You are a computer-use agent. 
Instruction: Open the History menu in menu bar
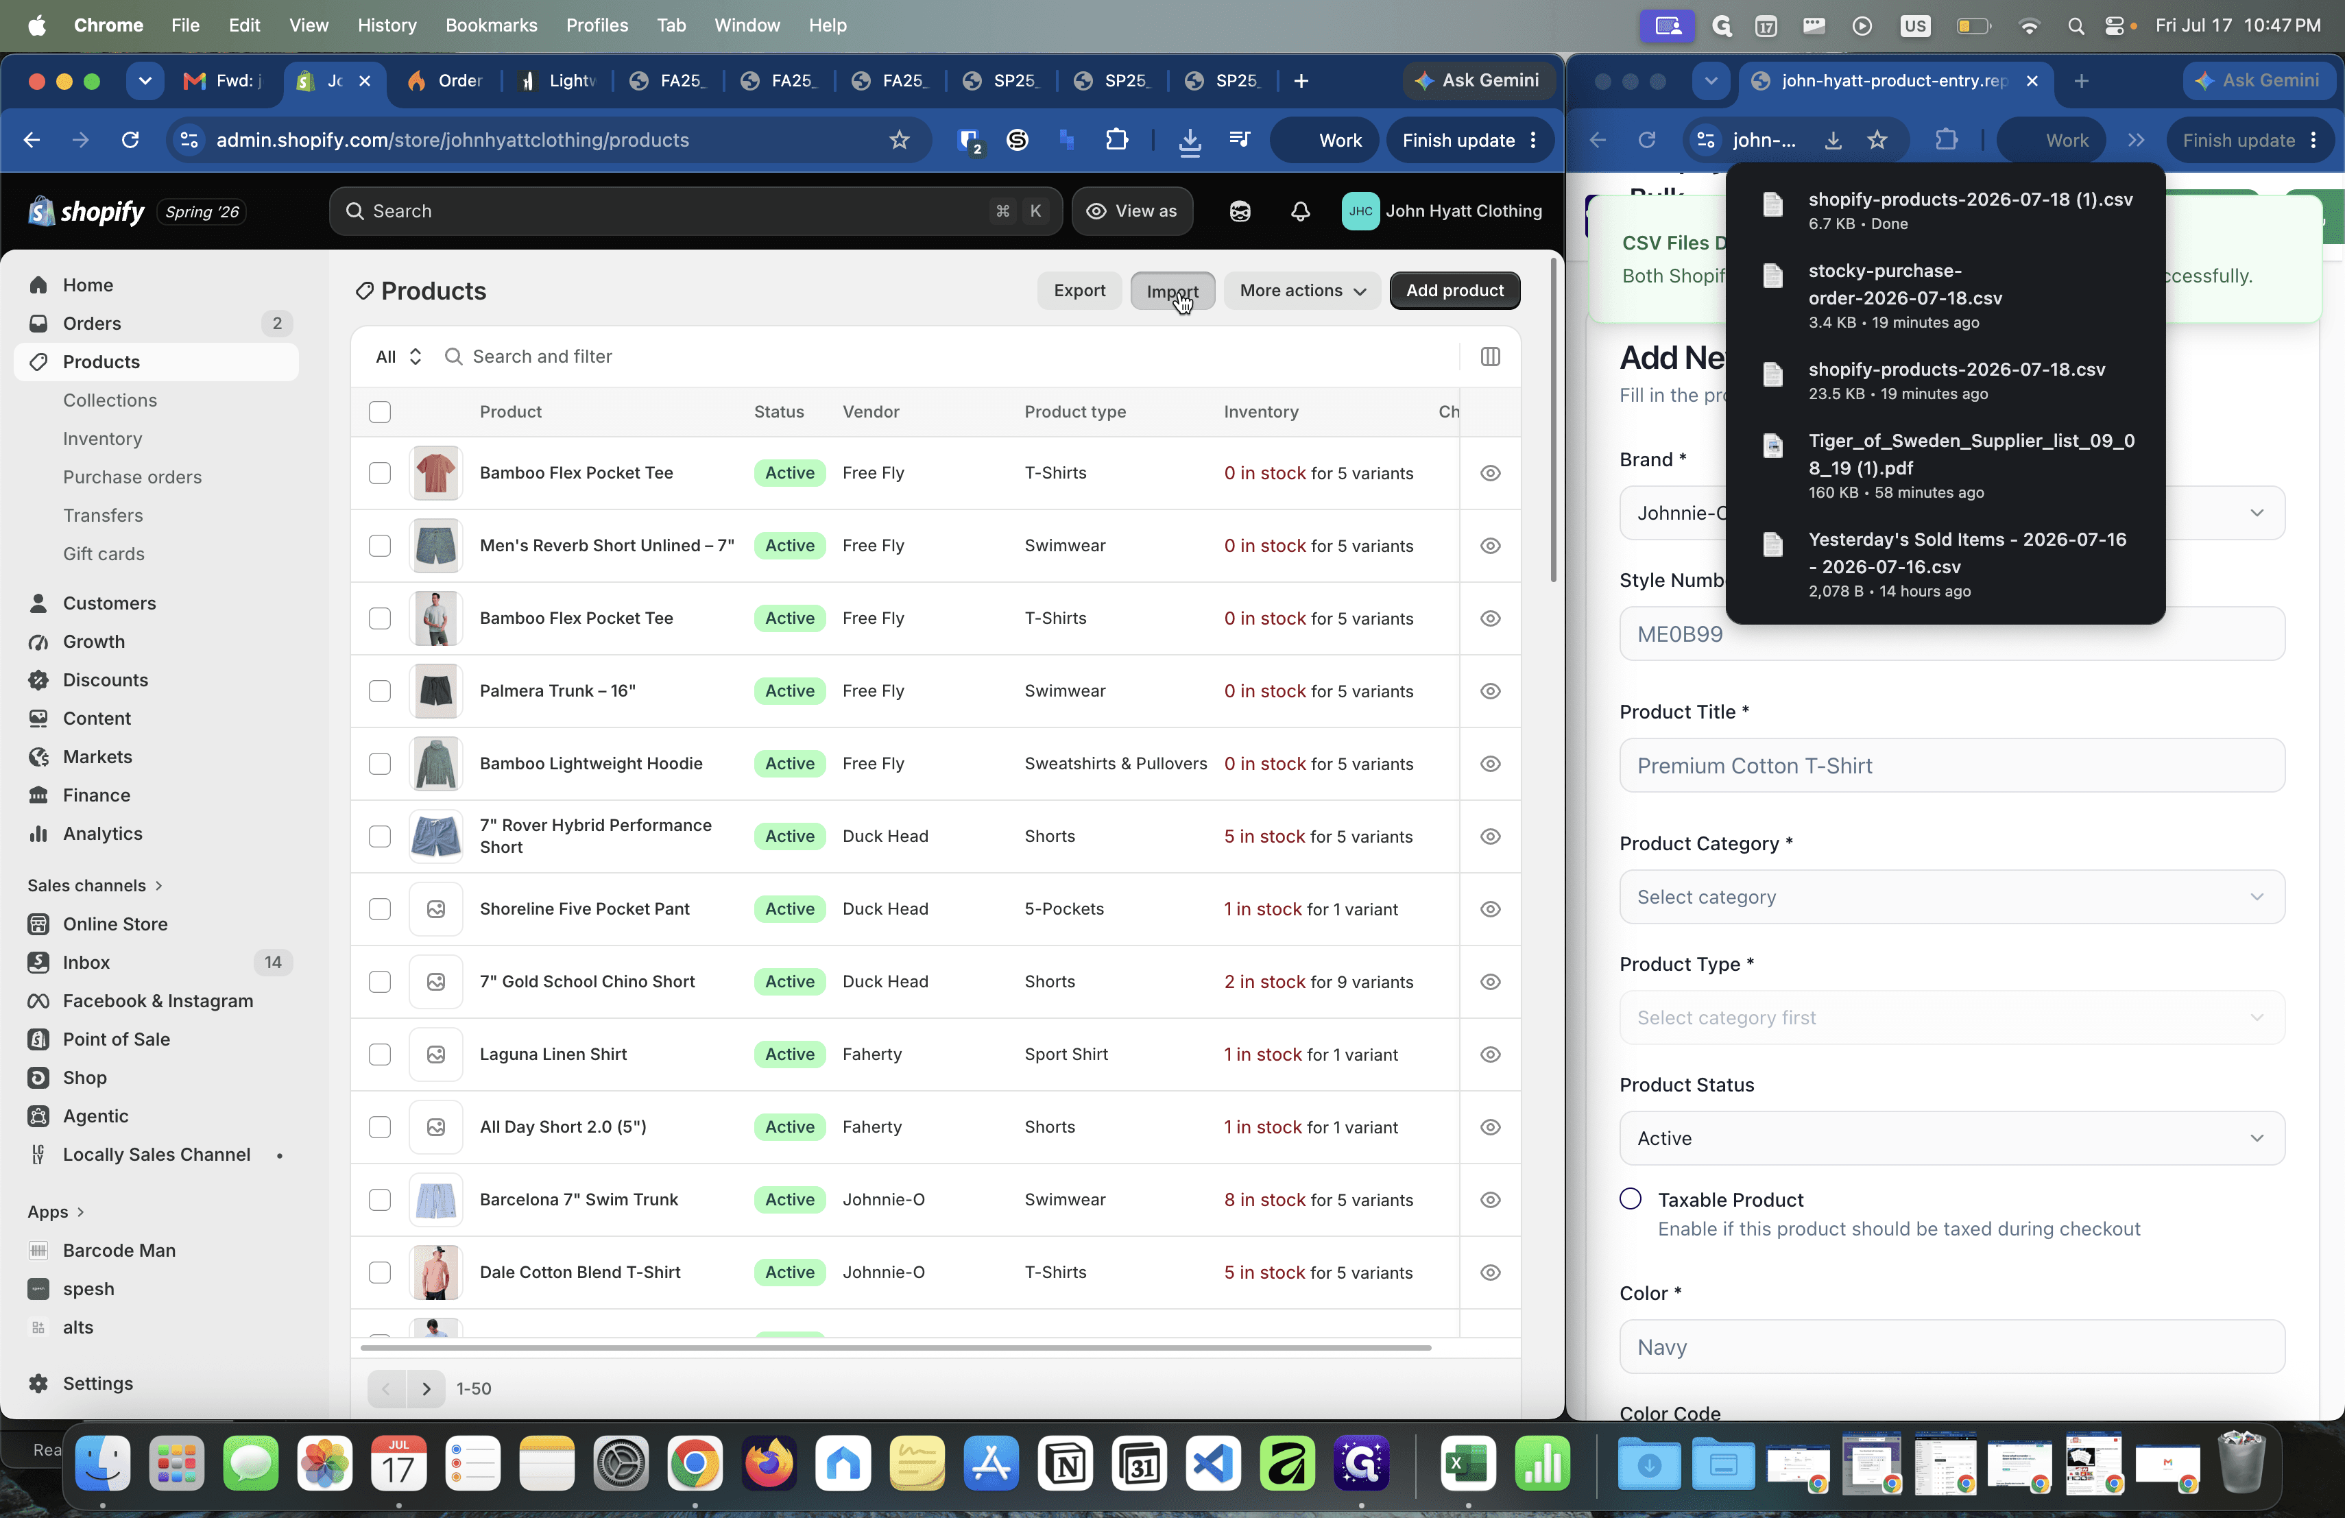[x=386, y=25]
